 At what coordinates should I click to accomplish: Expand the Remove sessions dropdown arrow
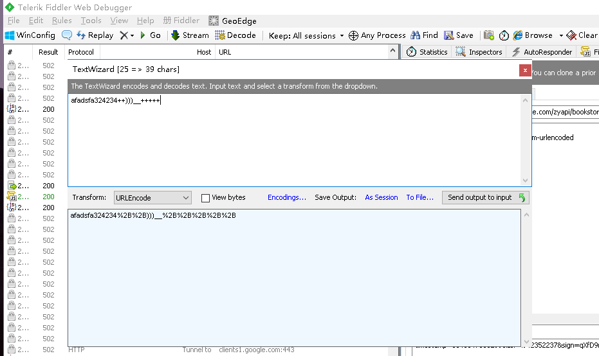coord(132,35)
